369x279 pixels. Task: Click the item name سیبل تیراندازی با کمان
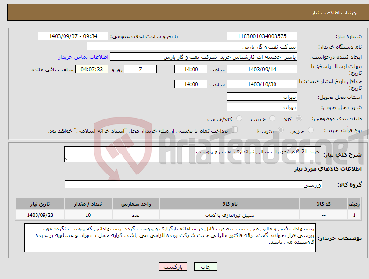pos(230,215)
